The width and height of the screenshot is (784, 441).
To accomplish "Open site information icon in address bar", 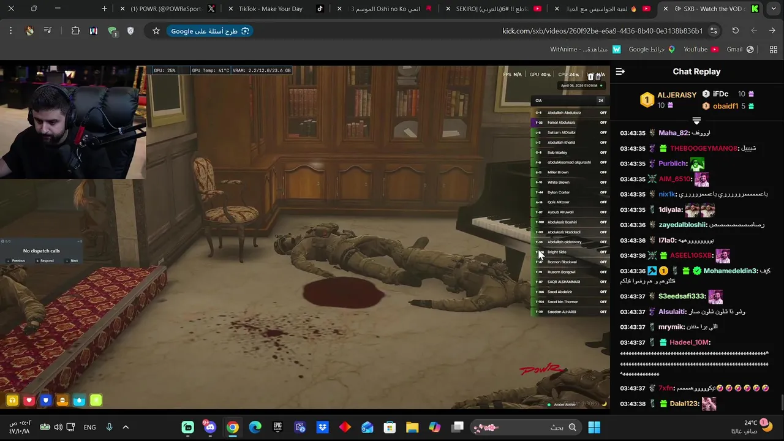I will point(714,31).
